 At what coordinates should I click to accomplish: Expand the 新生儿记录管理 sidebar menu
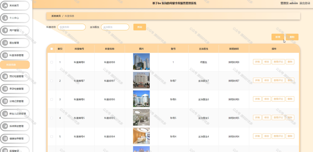(x=15, y=114)
